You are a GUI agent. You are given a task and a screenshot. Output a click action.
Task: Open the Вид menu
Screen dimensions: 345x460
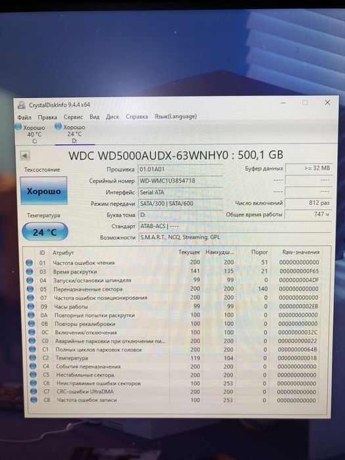tap(94, 117)
